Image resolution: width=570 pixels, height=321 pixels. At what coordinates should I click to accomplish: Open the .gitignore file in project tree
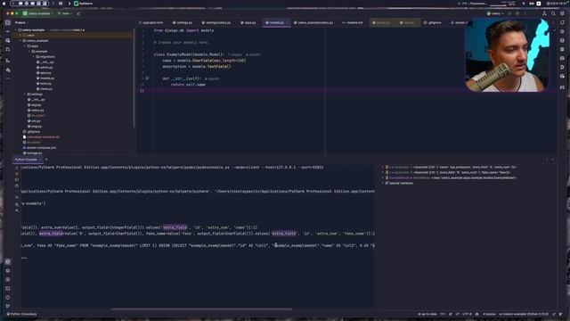point(32,132)
